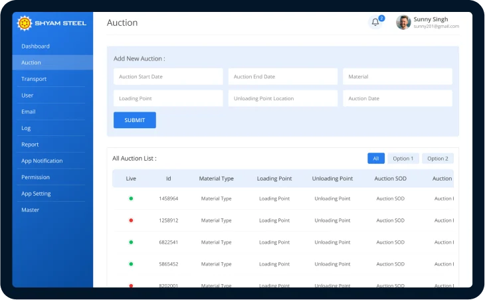Click the Auction SOD column header
The height and width of the screenshot is (300, 485).
[x=391, y=179]
